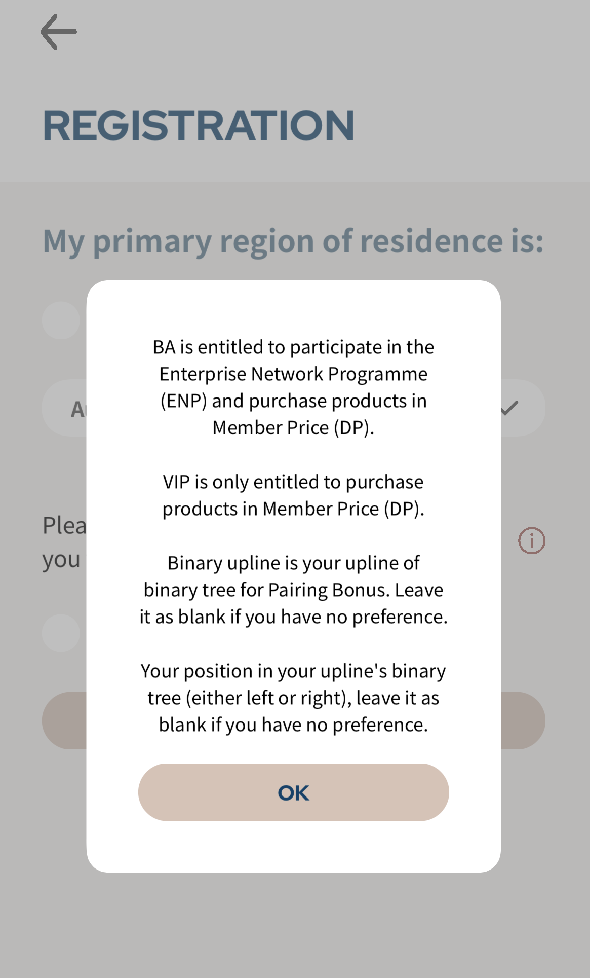
Task: Click the Binary upline Pairing Bonus paragraph
Action: point(293,590)
